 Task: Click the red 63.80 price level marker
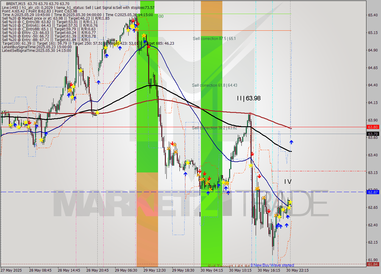click(x=372, y=127)
